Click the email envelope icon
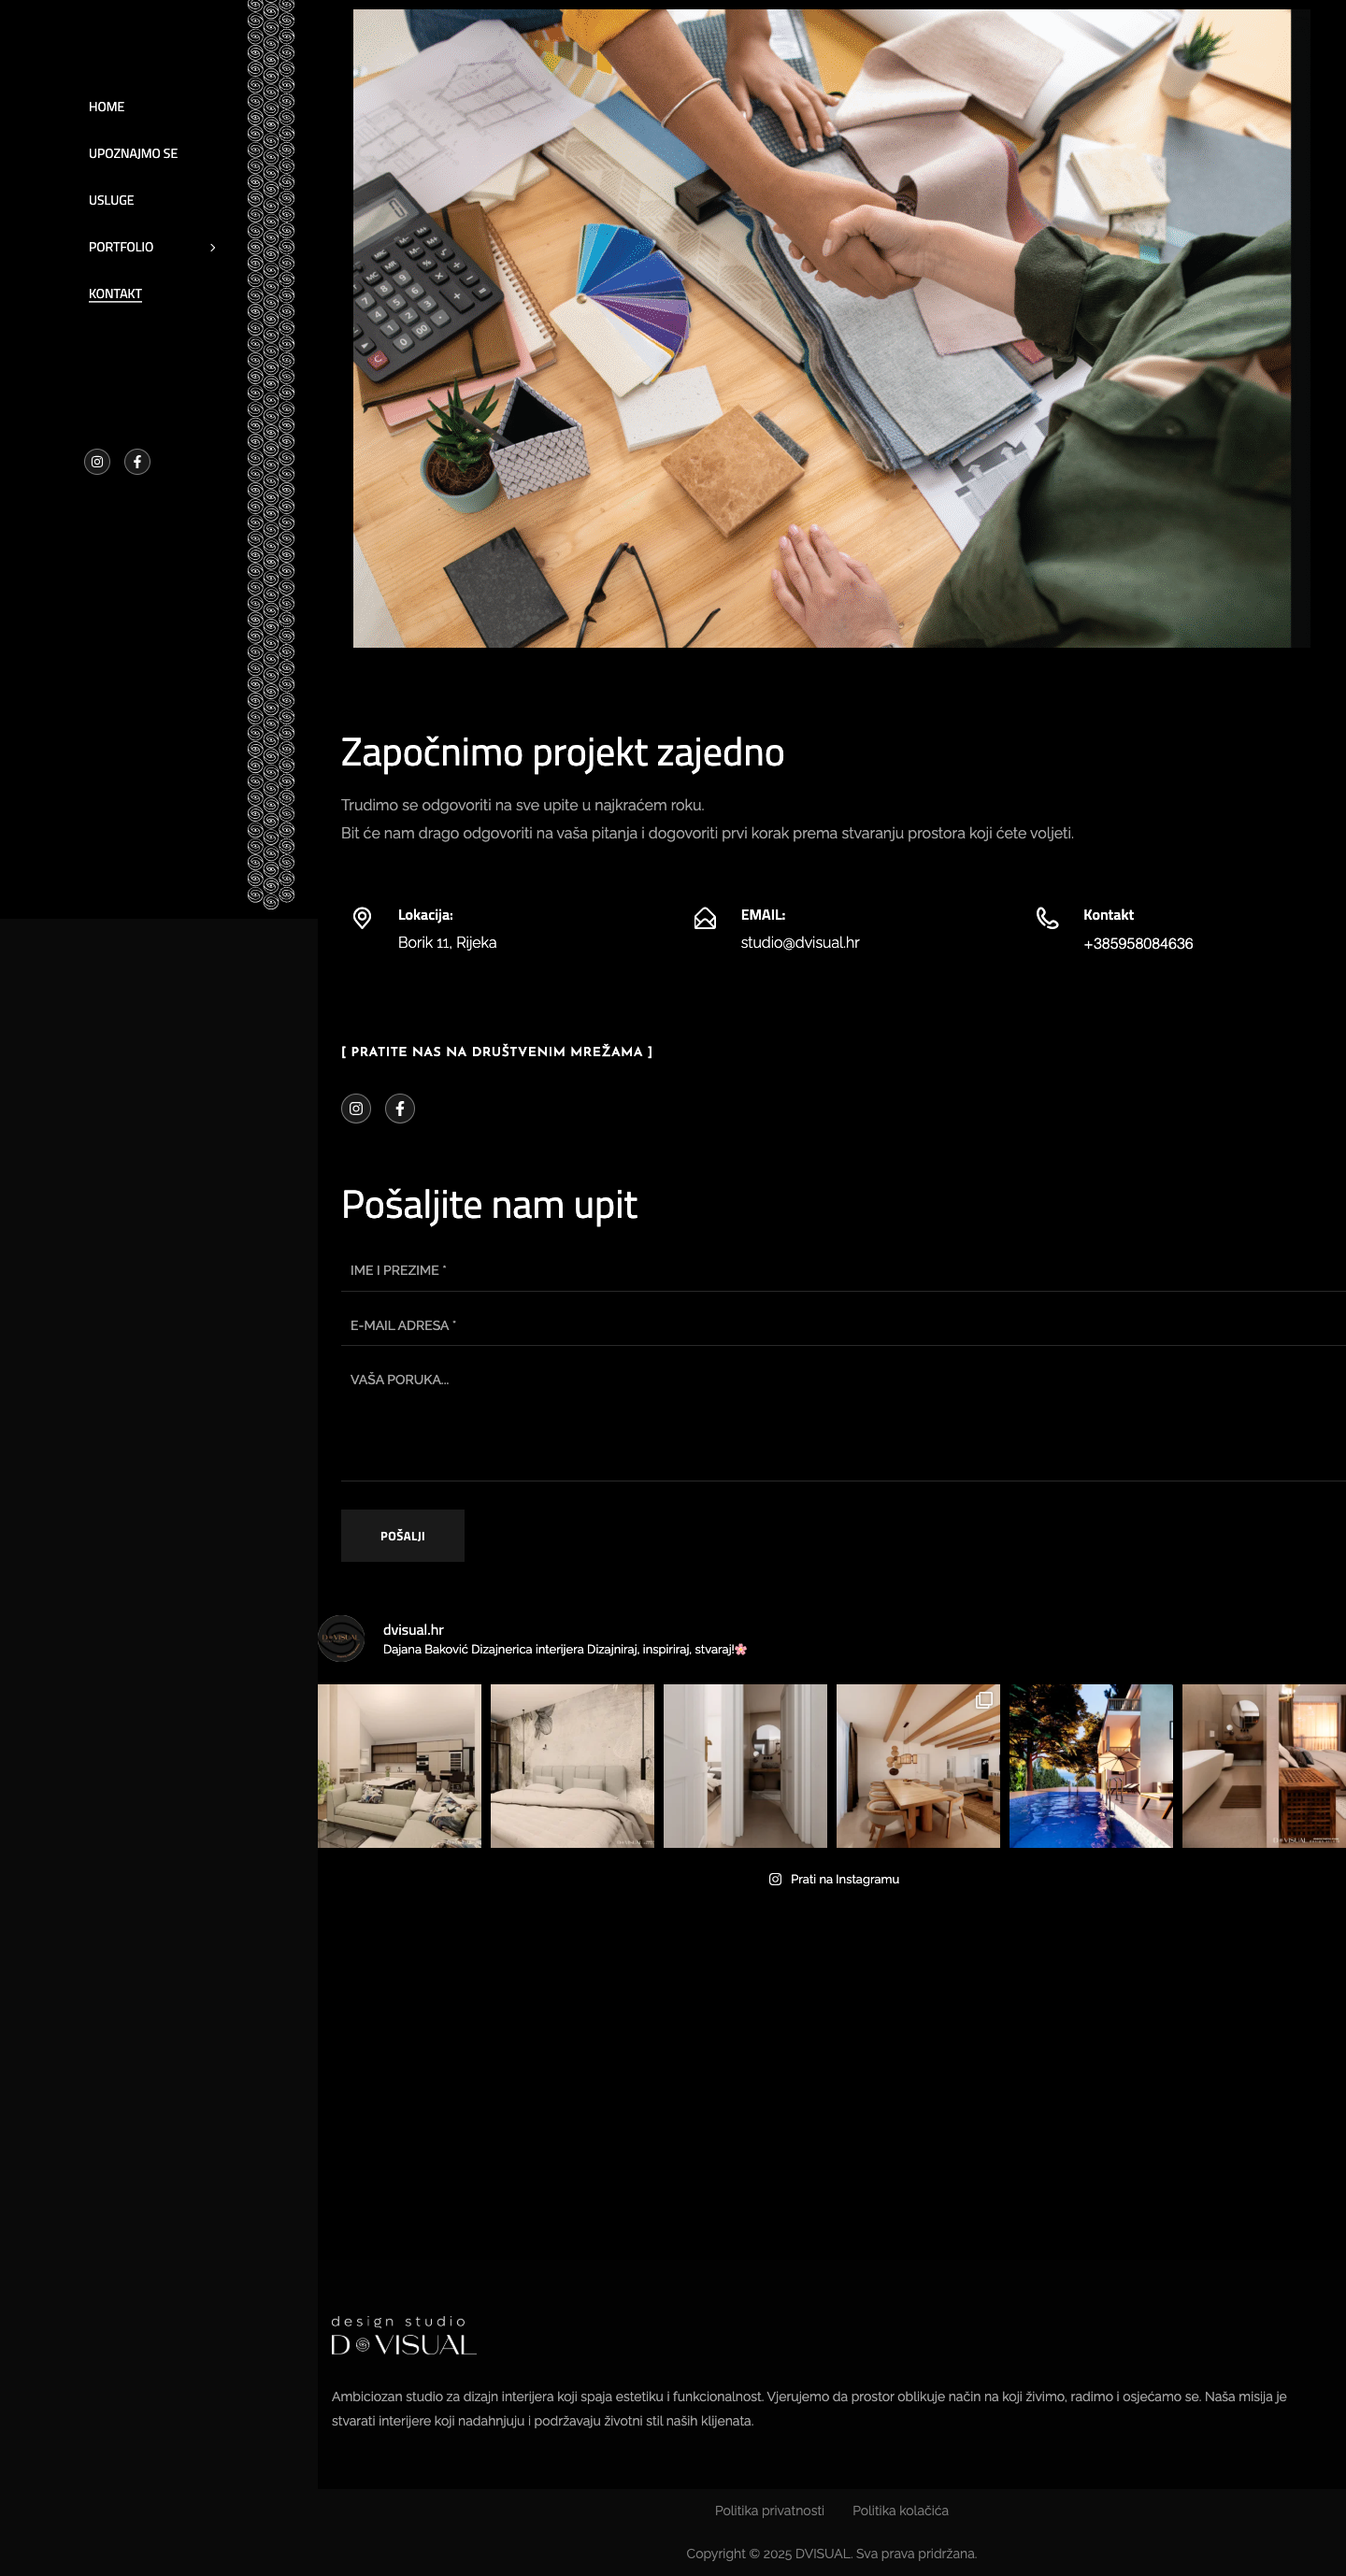Screen dimensions: 1346x2576 pyautogui.click(x=705, y=918)
